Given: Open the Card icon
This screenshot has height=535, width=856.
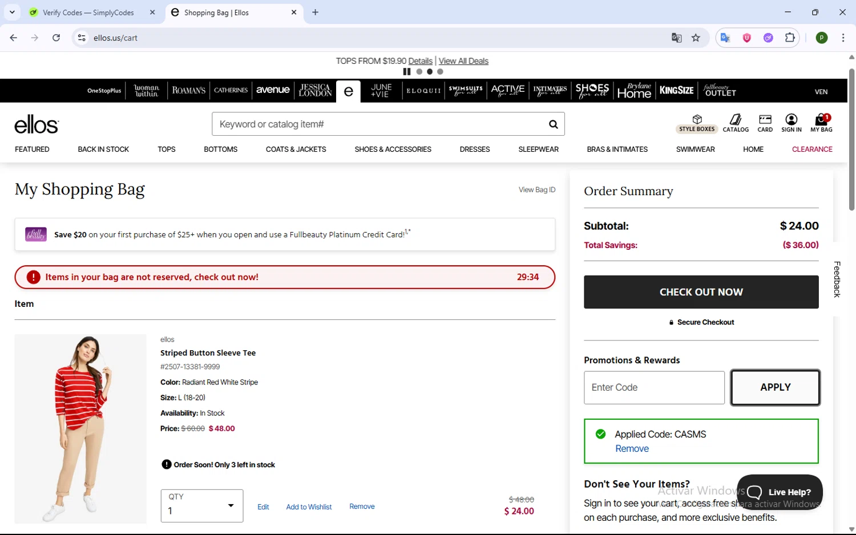Looking at the screenshot, I should [765, 123].
